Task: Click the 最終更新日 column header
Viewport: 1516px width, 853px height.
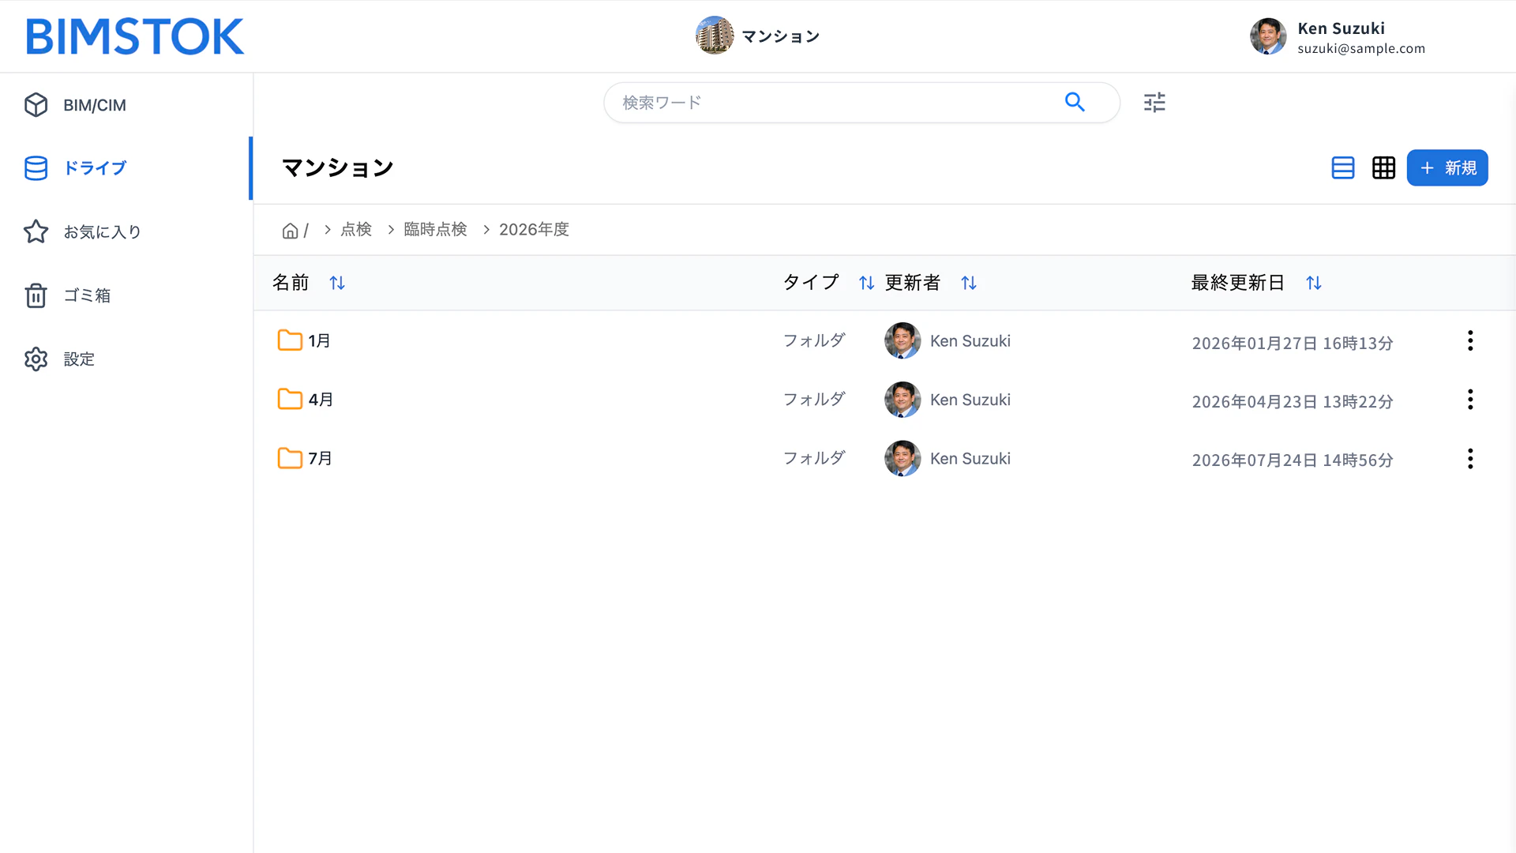Action: coord(1237,283)
